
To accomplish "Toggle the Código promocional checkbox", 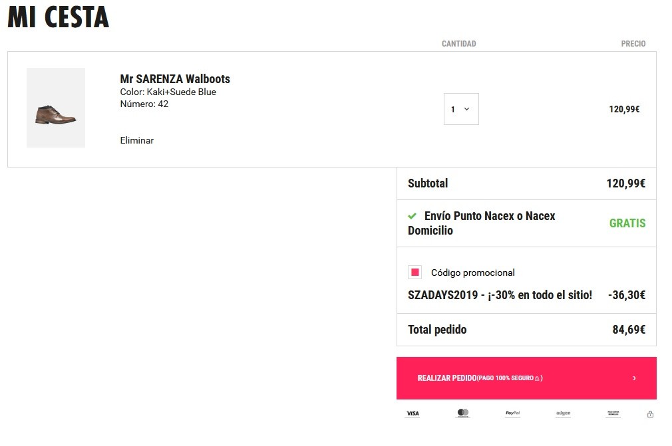I will [x=415, y=273].
